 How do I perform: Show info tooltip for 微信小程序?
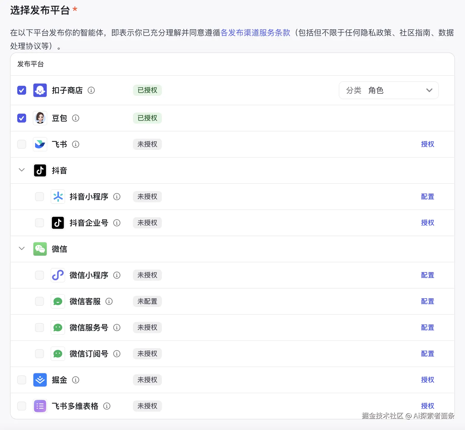tap(117, 275)
